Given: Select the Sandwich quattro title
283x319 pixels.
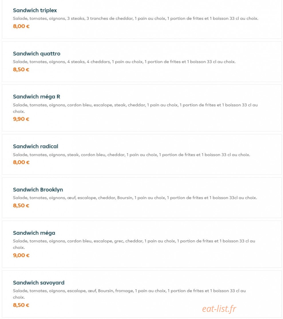Looking at the screenshot, I should (37, 54).
